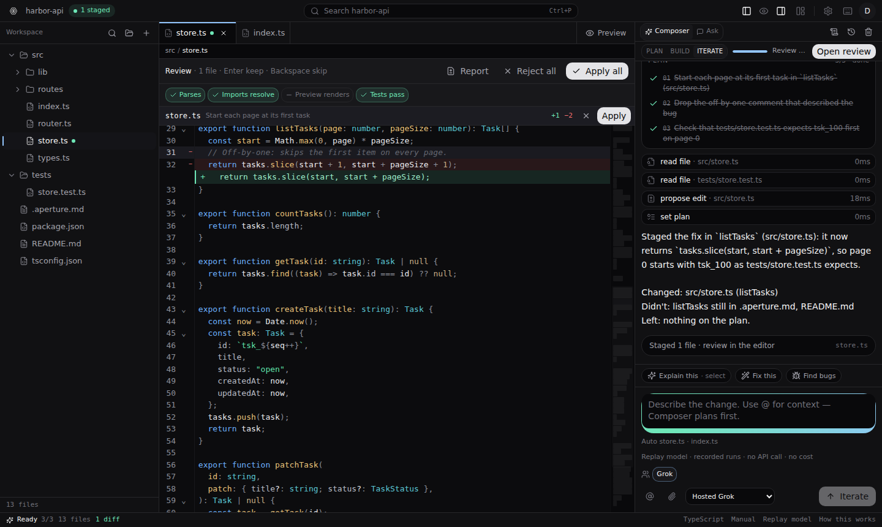Open the layout grid icon in title bar

pos(801,11)
